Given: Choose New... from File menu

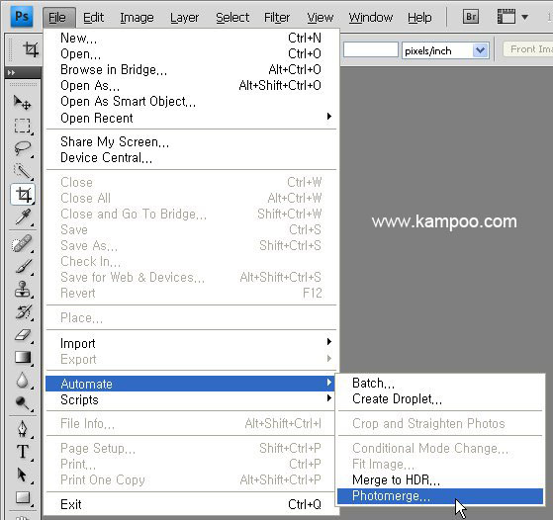Looking at the screenshot, I should tap(191, 38).
